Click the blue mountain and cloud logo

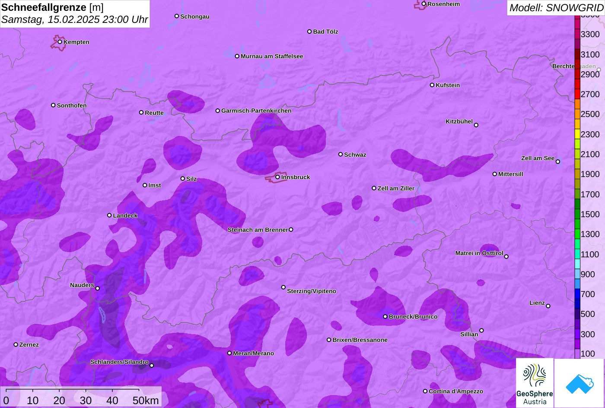[x=580, y=383]
